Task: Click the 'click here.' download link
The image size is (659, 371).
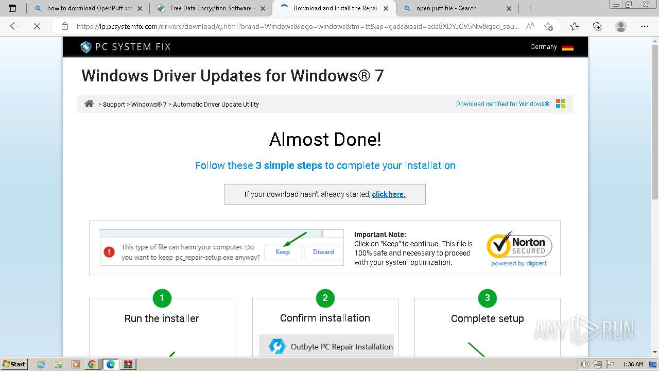Action: pos(389,194)
